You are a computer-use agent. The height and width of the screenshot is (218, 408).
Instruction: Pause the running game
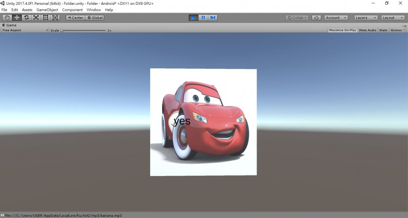pyautogui.click(x=203, y=18)
